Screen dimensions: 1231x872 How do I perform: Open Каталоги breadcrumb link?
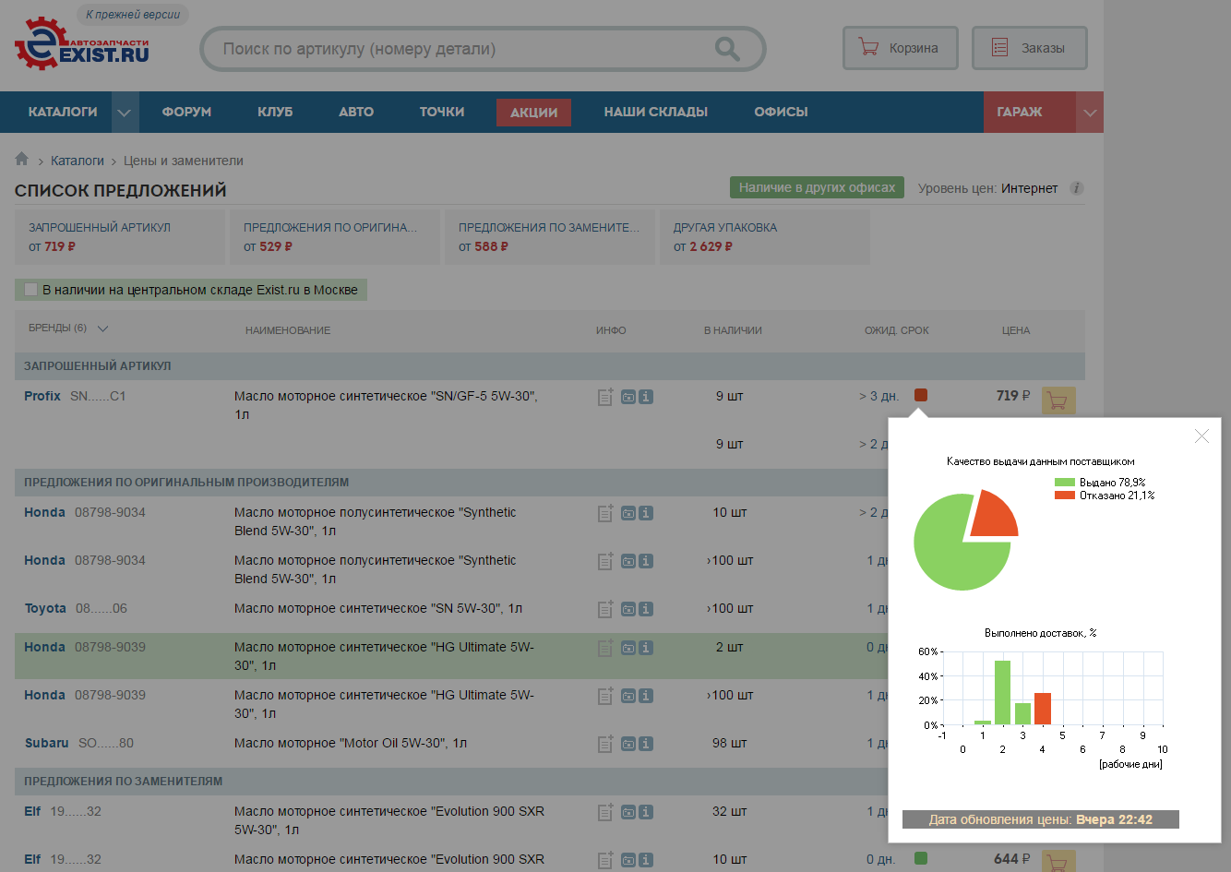click(x=78, y=161)
